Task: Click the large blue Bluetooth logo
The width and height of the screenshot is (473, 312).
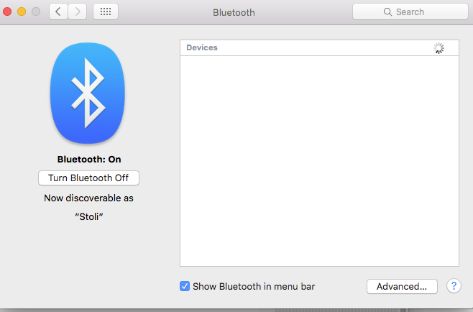Action: [x=88, y=93]
